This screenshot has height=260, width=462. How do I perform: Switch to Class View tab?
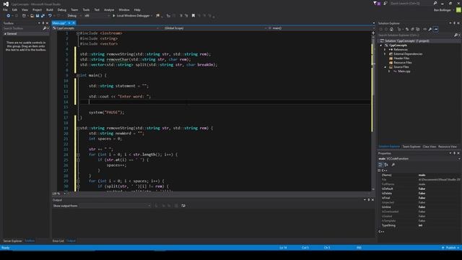pos(429,147)
